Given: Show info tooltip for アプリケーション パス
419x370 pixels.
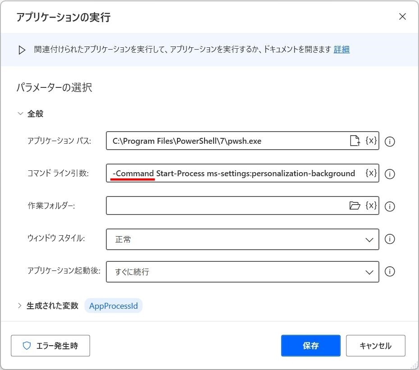Looking at the screenshot, I should (390, 142).
